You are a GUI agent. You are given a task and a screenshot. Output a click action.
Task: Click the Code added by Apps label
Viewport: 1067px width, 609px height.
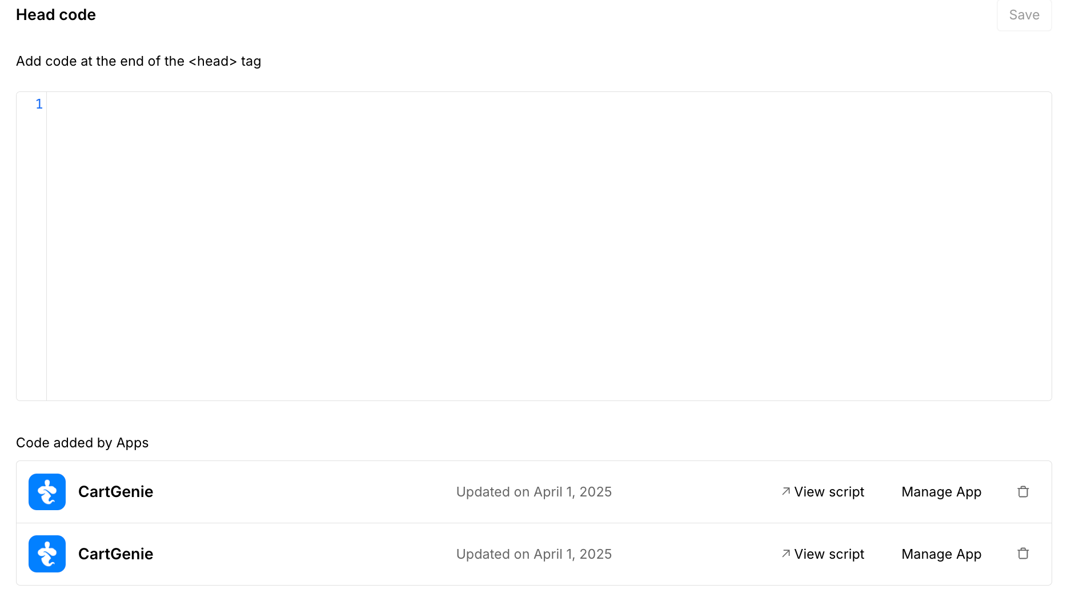tap(82, 443)
